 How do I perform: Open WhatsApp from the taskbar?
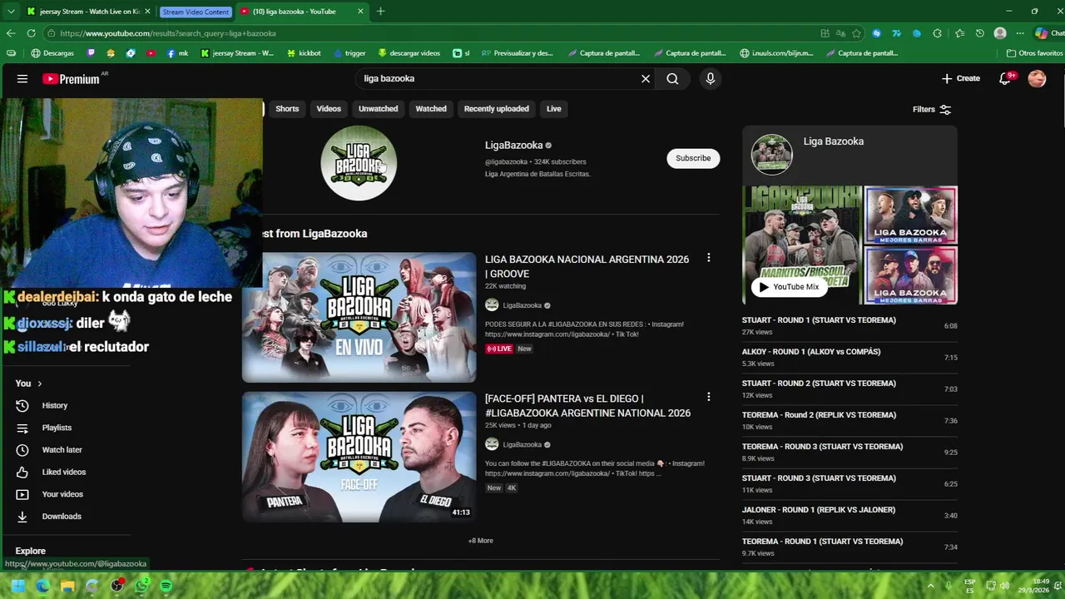(141, 587)
